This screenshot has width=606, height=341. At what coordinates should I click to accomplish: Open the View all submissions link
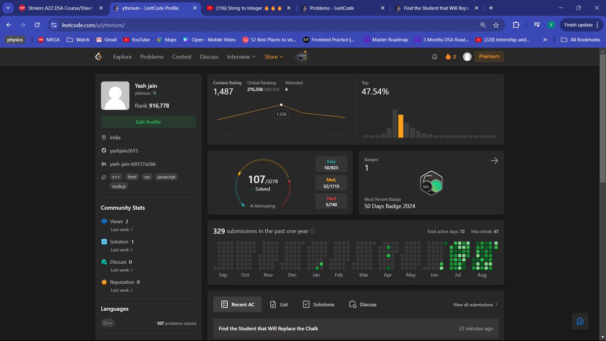coord(473,304)
